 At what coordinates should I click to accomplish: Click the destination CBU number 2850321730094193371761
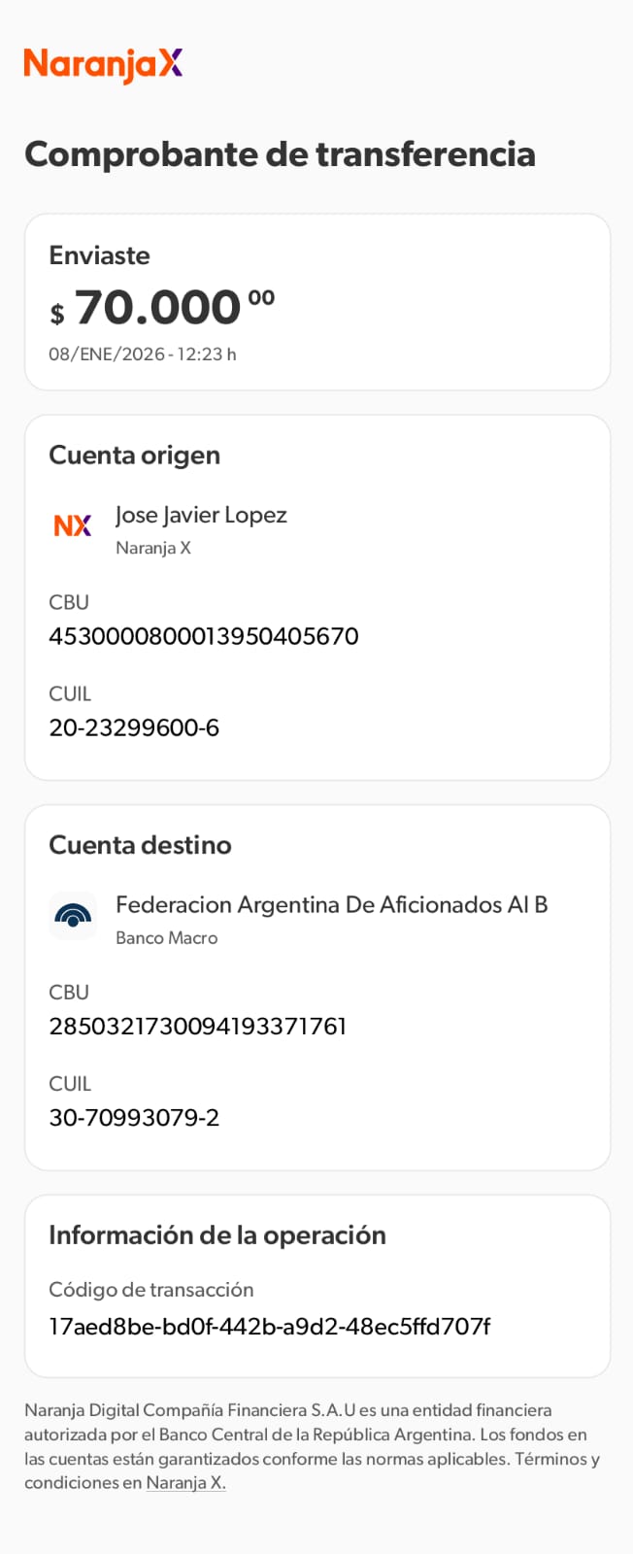198,1027
